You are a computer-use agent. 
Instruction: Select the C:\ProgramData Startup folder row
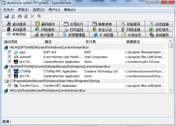[84, 81]
